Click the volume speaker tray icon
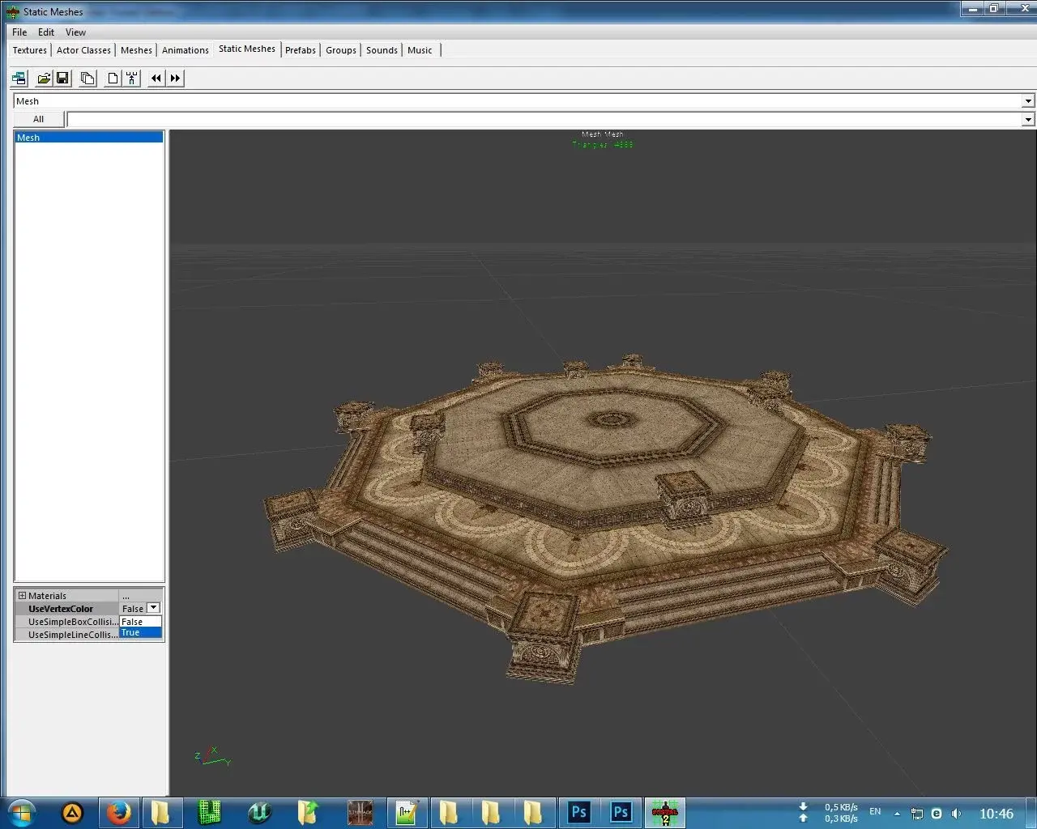 956,814
